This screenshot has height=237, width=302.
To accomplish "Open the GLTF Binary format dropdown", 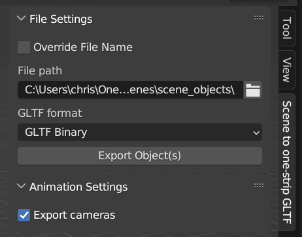I will [x=140, y=133].
